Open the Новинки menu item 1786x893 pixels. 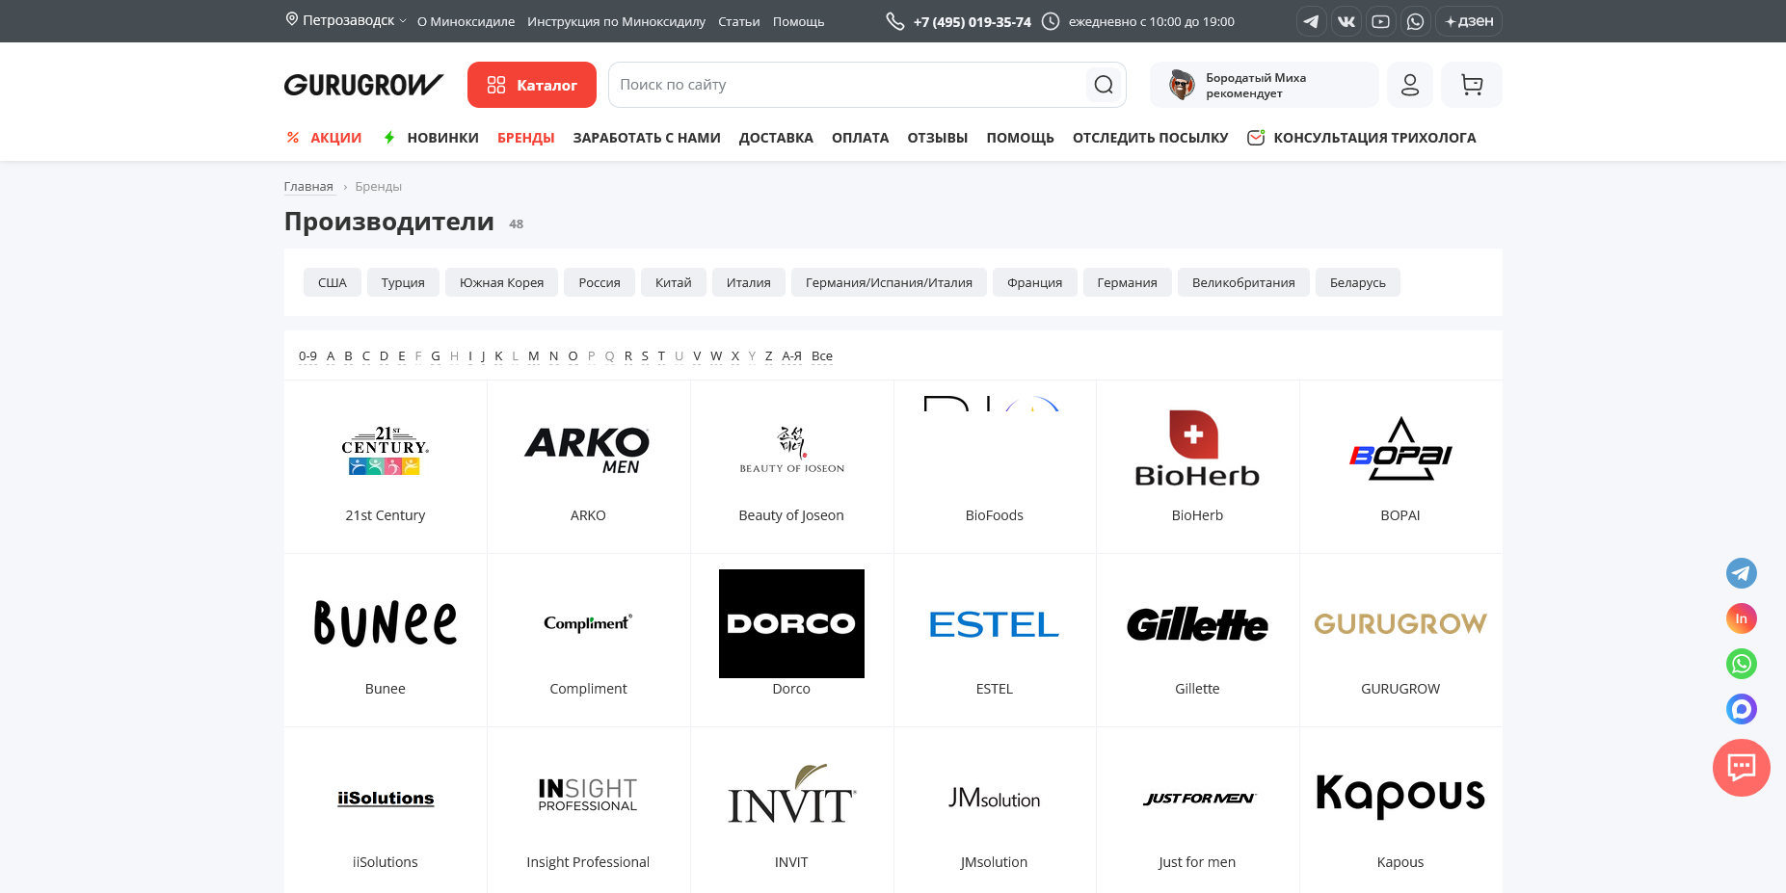(431, 138)
